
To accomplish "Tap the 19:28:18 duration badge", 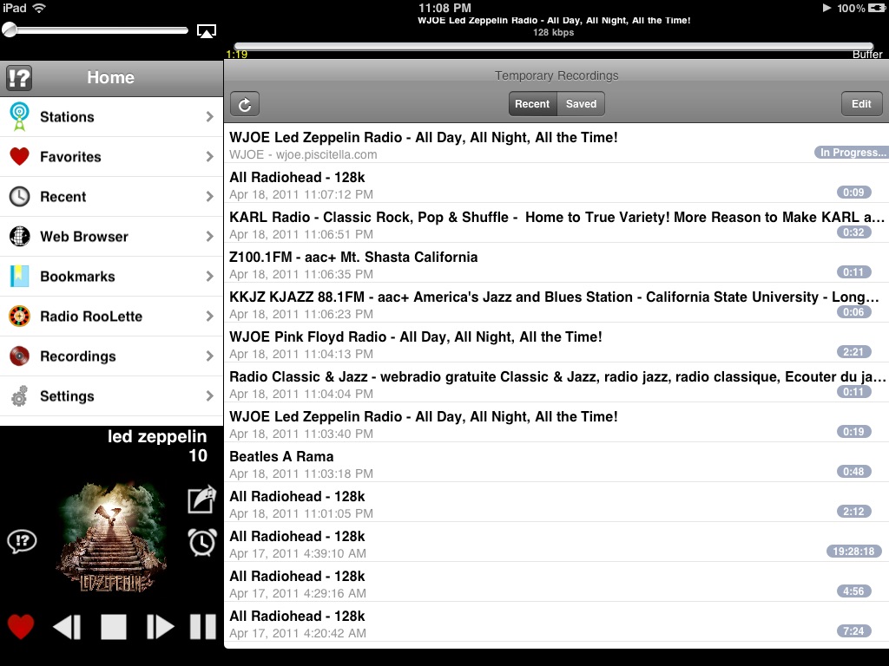I will [x=854, y=551].
